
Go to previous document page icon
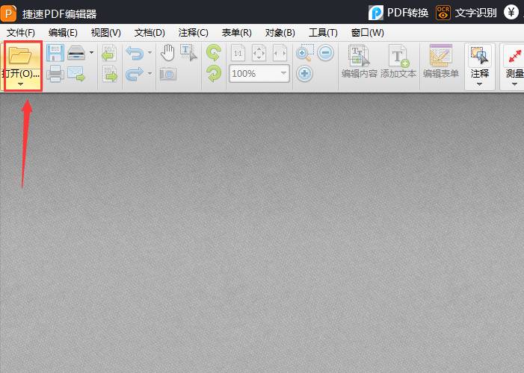pos(110,53)
